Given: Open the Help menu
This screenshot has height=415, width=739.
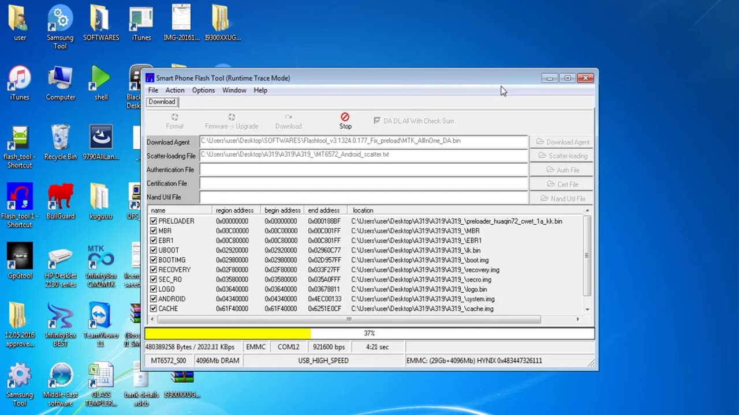Looking at the screenshot, I should 260,90.
